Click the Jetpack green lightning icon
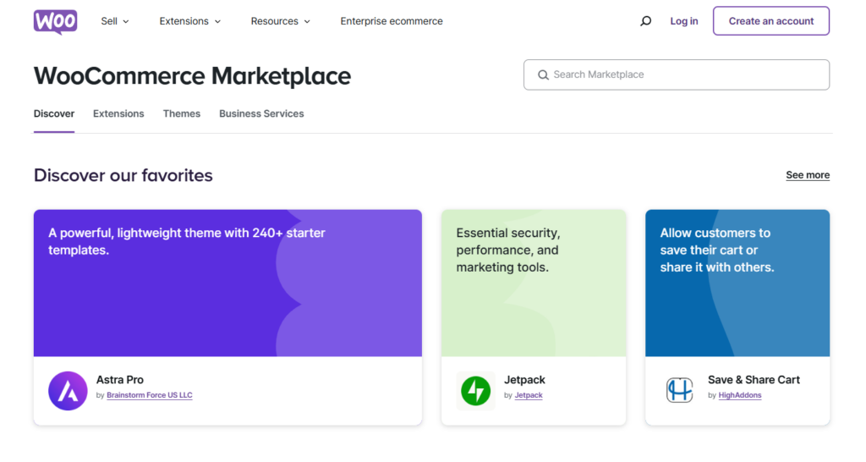The height and width of the screenshot is (462, 866). [x=475, y=391]
